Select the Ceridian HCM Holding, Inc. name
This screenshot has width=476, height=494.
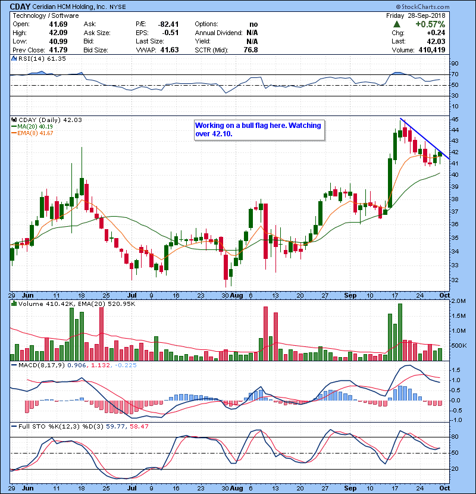(69, 7)
